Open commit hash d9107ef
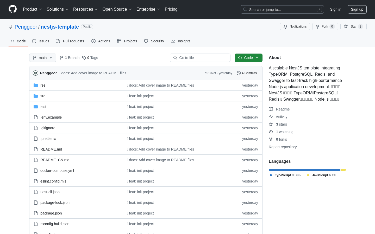The image size is (375, 234). tap(210, 73)
